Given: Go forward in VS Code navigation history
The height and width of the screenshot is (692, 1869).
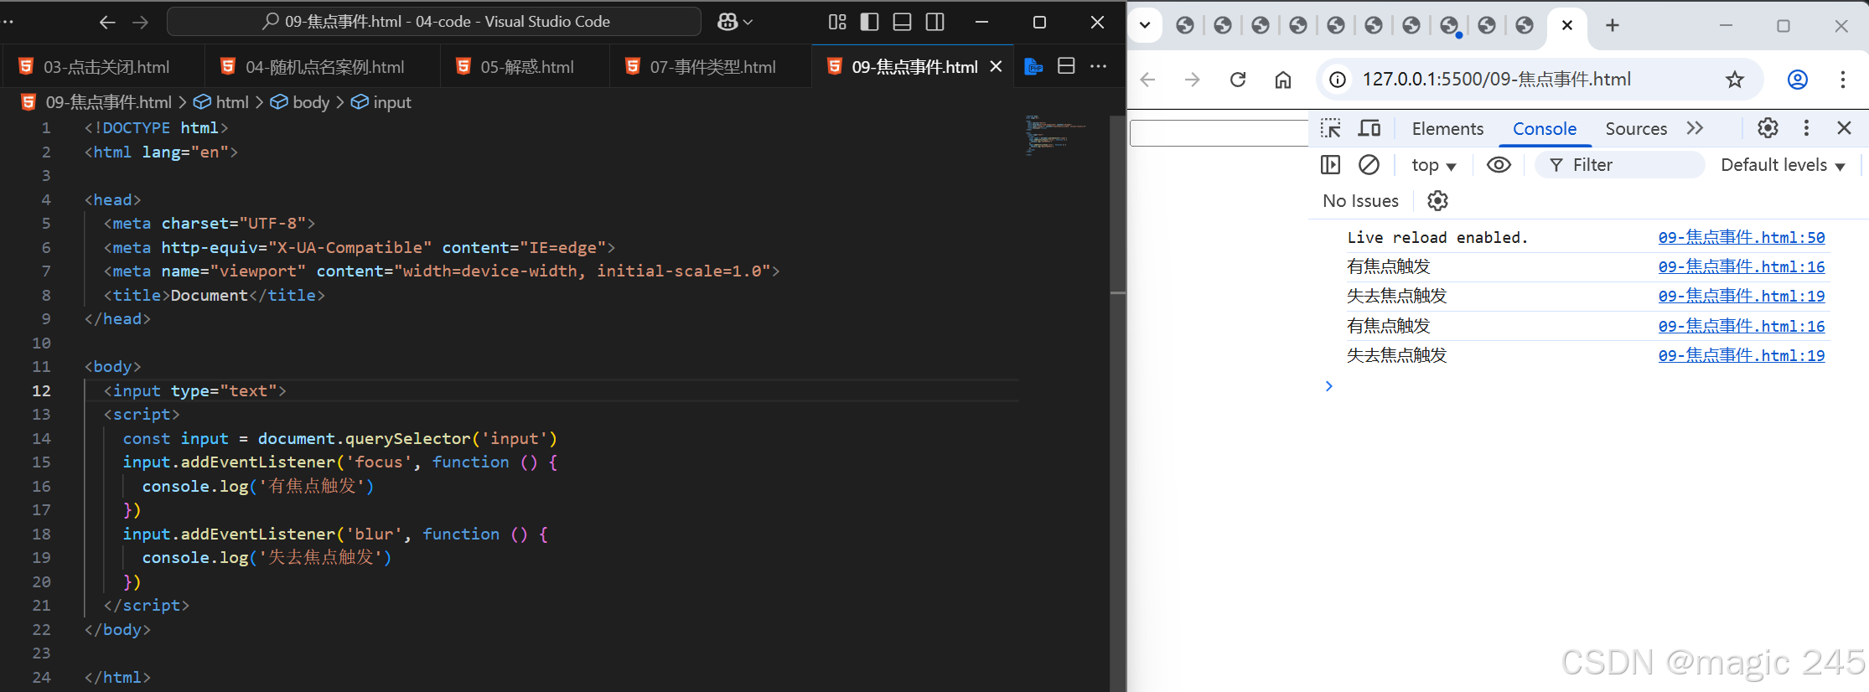Looking at the screenshot, I should [x=140, y=23].
